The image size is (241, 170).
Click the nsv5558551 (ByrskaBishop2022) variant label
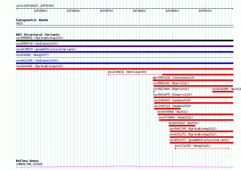click(x=40, y=38)
